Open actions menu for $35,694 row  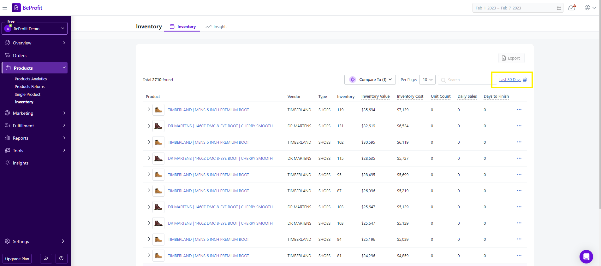click(519, 109)
